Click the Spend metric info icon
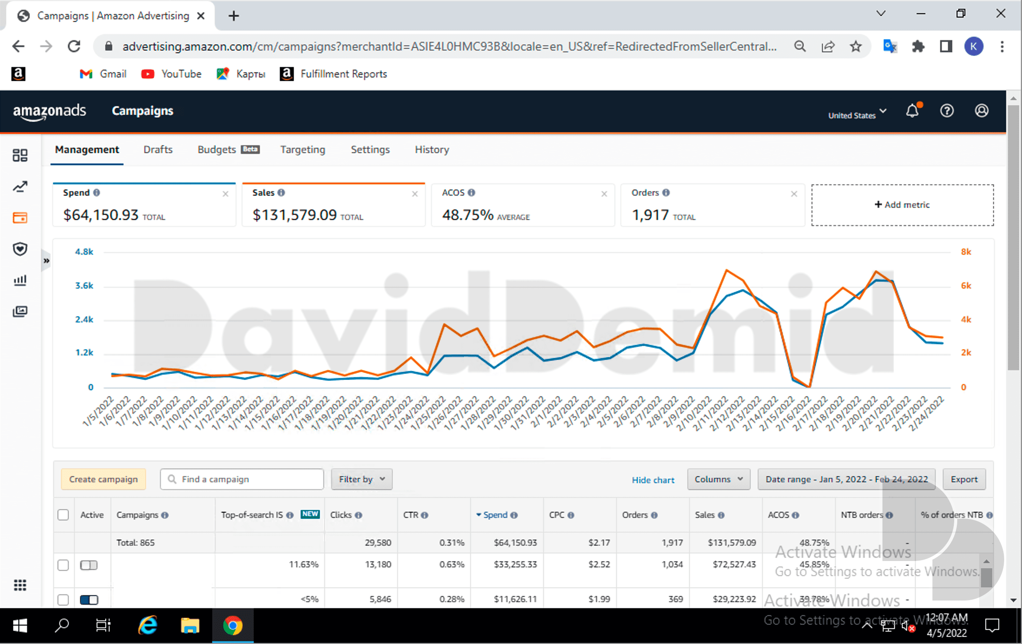This screenshot has height=644, width=1022. tap(96, 193)
